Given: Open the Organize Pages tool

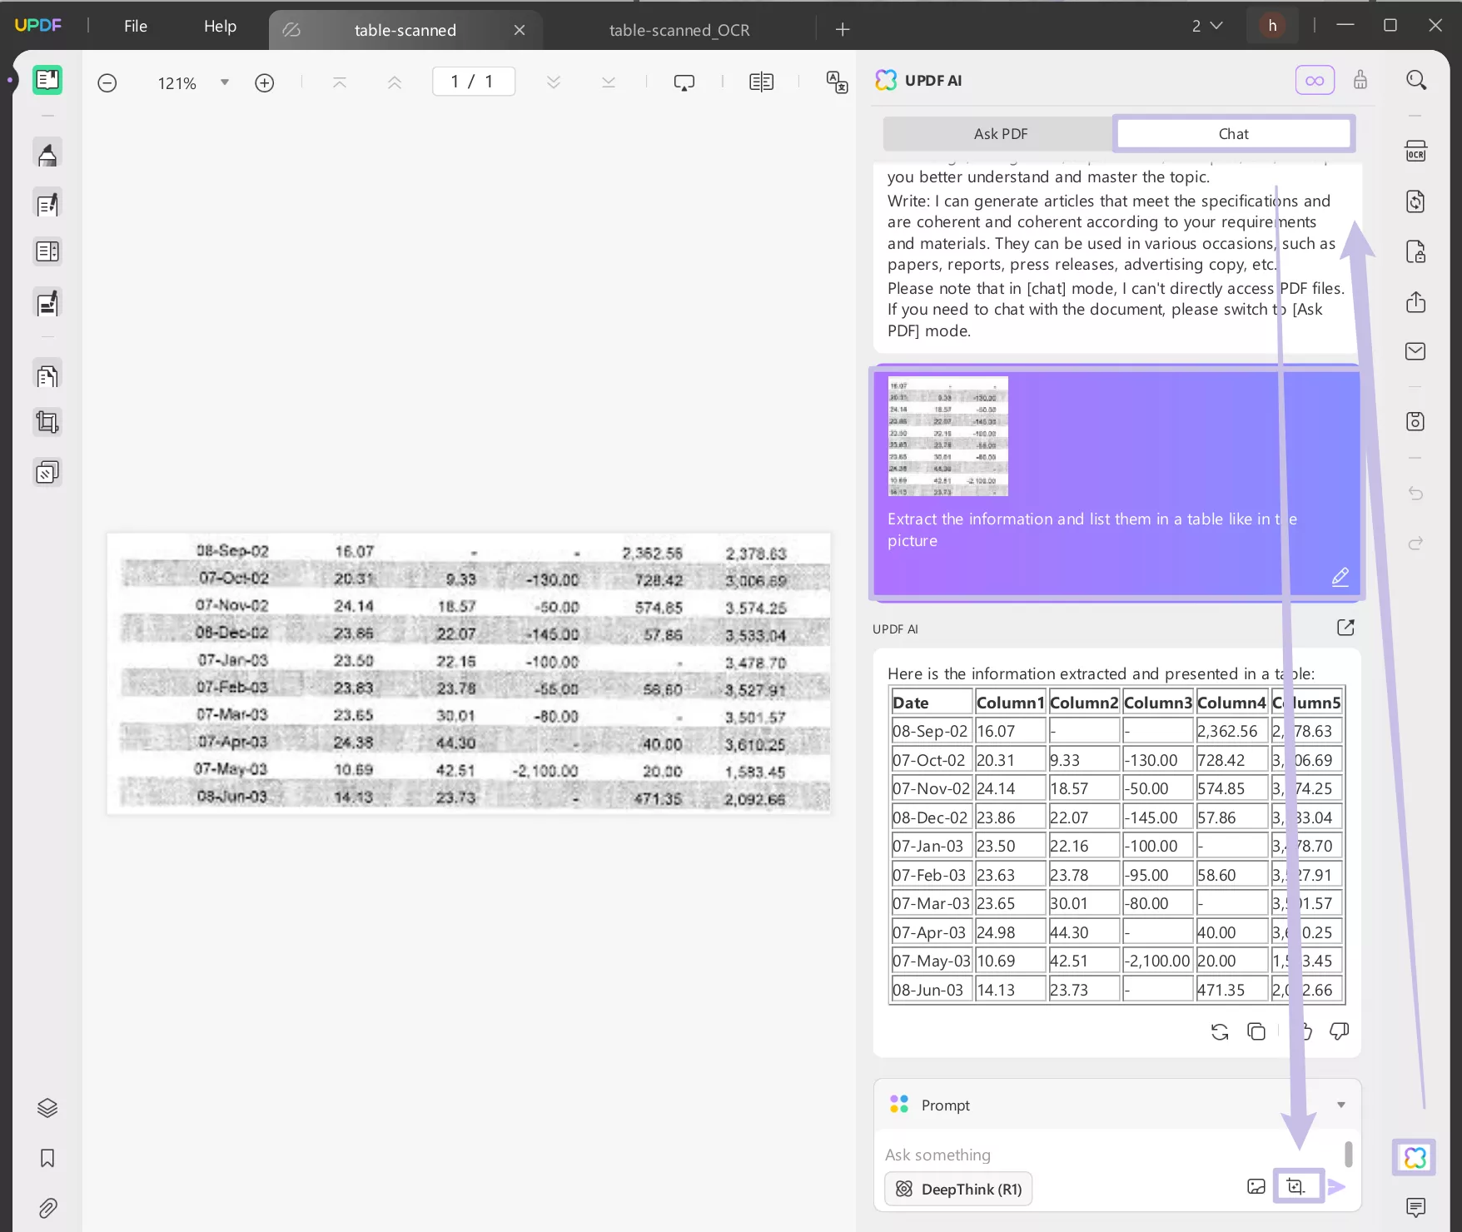Looking at the screenshot, I should point(47,375).
